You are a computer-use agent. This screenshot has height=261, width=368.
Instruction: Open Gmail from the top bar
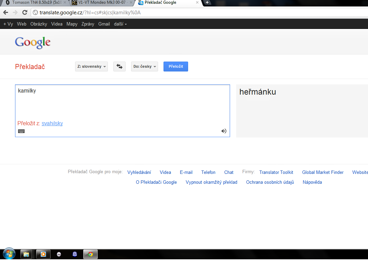pyautogui.click(x=104, y=24)
